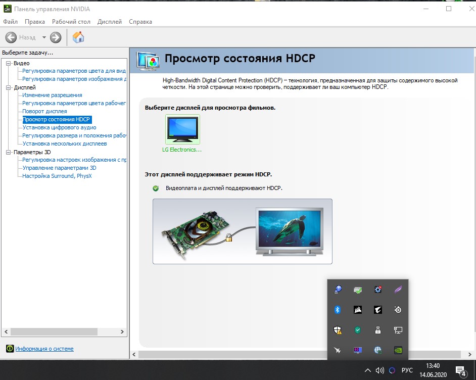Click the network monitor tray icon
The height and width of the screenshot is (380, 476).
pyautogui.click(x=398, y=330)
